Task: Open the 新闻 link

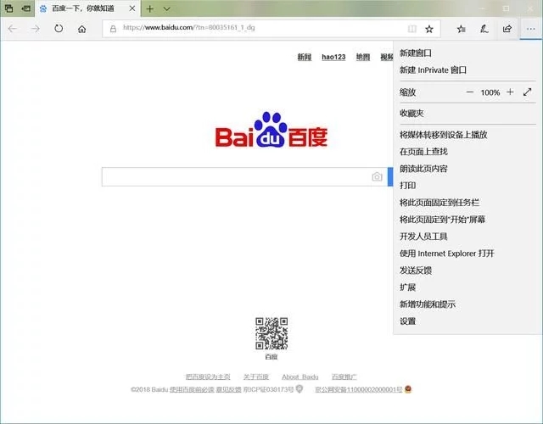Action: [305, 57]
